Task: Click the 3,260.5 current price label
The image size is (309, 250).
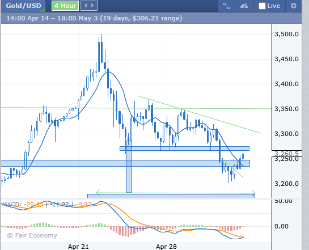Action: [x=286, y=154]
